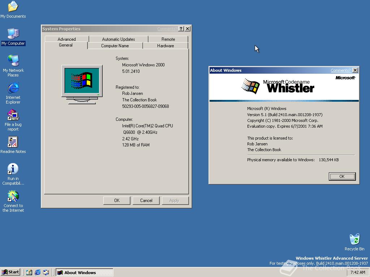Click the taskbar clock showing 7:42 AM
The width and height of the screenshot is (370, 277).
(x=358, y=272)
